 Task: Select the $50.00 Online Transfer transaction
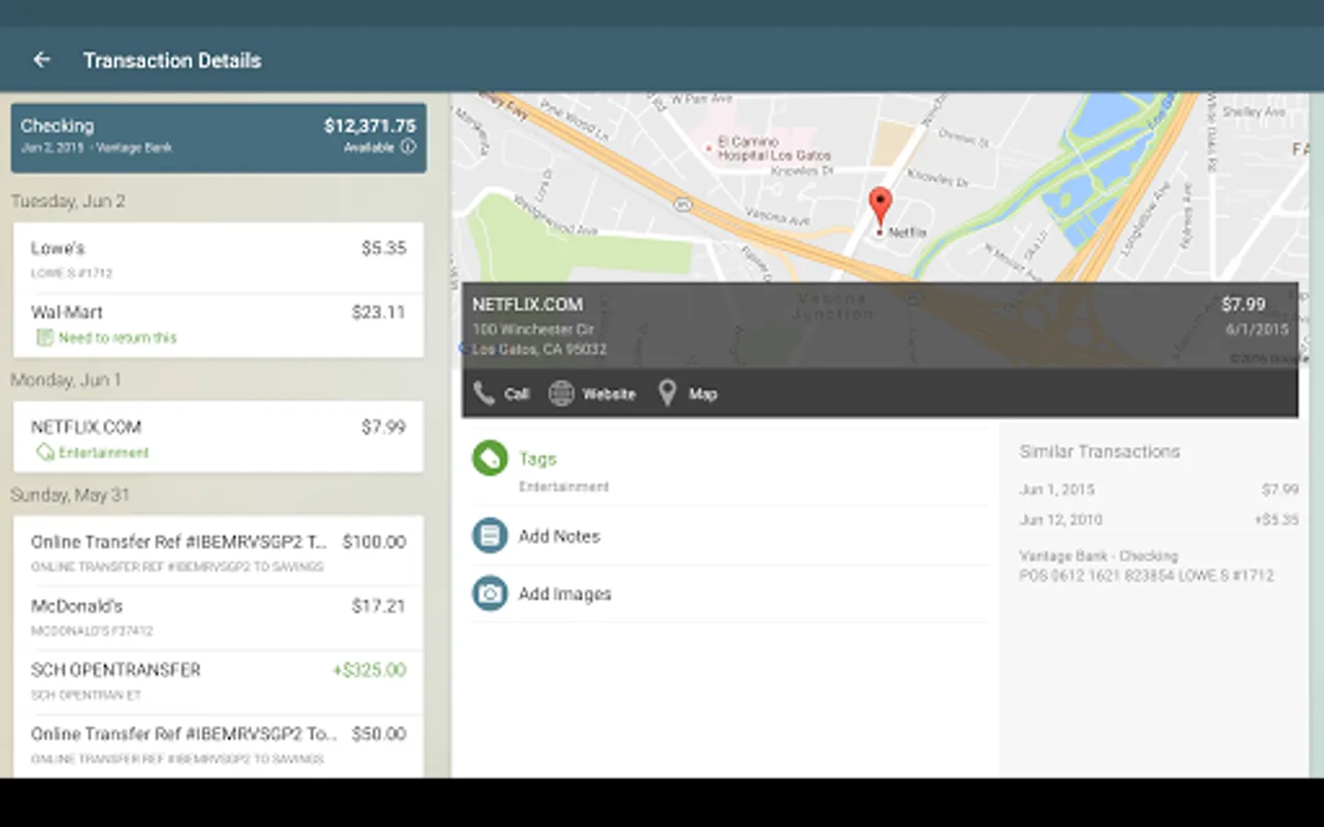219,745
